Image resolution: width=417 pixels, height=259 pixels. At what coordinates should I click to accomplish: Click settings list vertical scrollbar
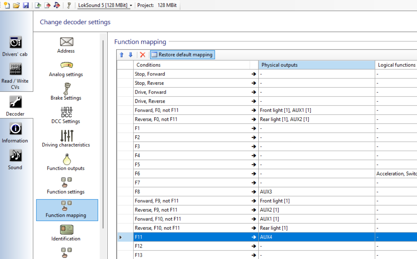(103, 132)
